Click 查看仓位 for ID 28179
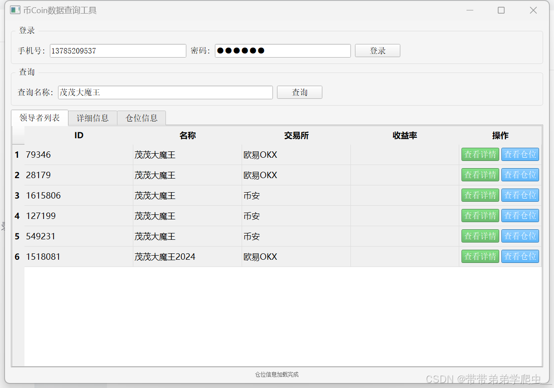Image resolution: width=554 pixels, height=388 pixels. 520,175
